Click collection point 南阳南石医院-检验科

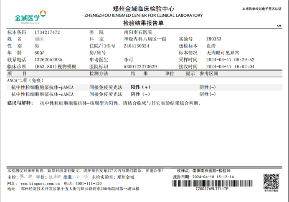point(212,171)
